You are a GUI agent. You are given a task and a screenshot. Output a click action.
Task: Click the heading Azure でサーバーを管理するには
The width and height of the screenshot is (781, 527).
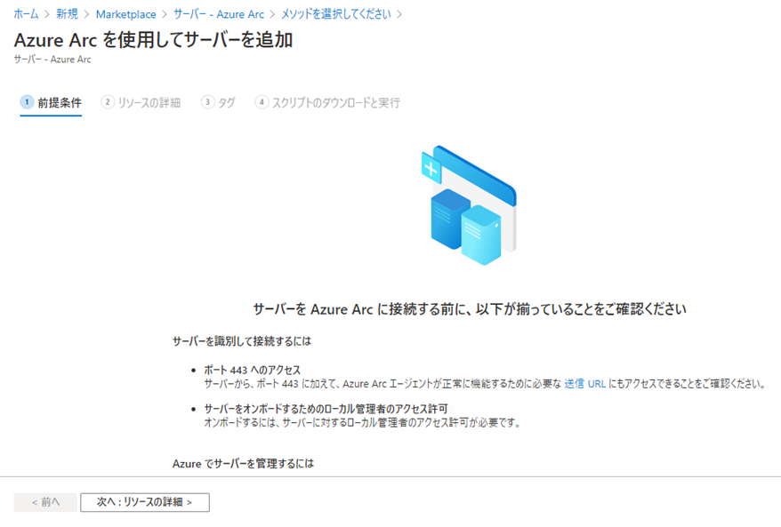tap(243, 464)
